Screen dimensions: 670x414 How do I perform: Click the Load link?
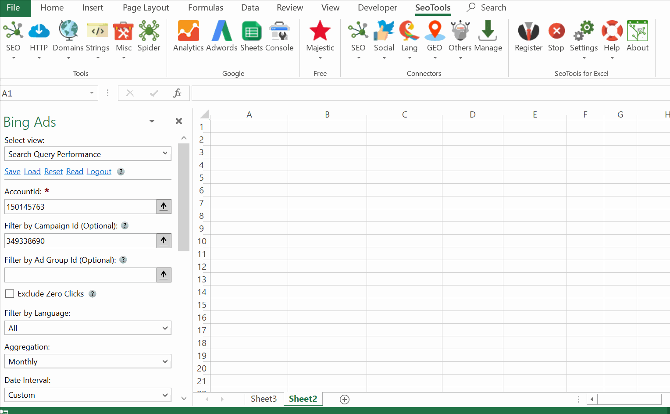point(32,171)
